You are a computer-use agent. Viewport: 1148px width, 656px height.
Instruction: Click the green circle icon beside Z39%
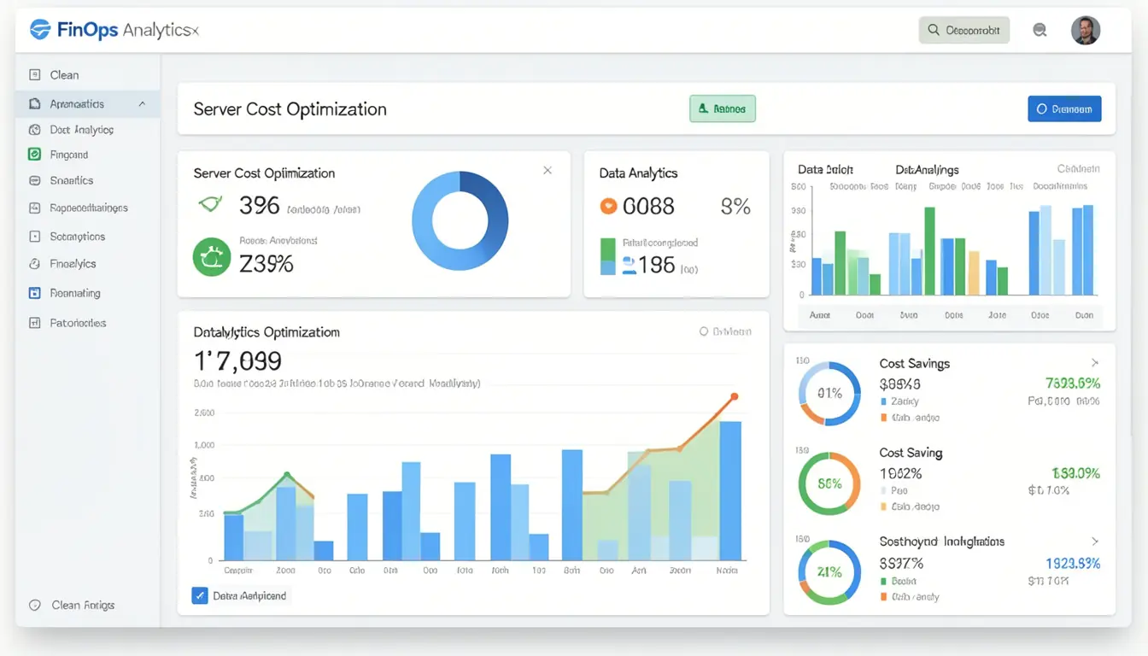click(x=211, y=258)
